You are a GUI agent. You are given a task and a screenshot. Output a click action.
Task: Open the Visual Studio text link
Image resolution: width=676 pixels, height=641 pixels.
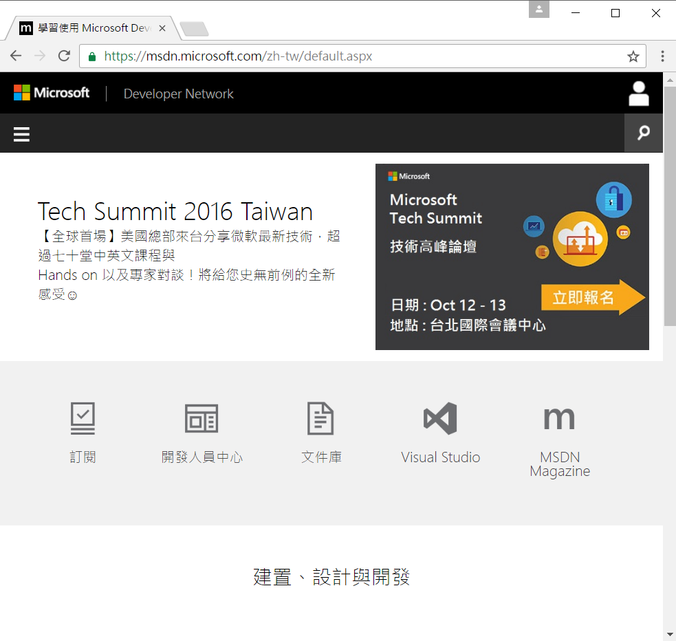[x=440, y=457]
